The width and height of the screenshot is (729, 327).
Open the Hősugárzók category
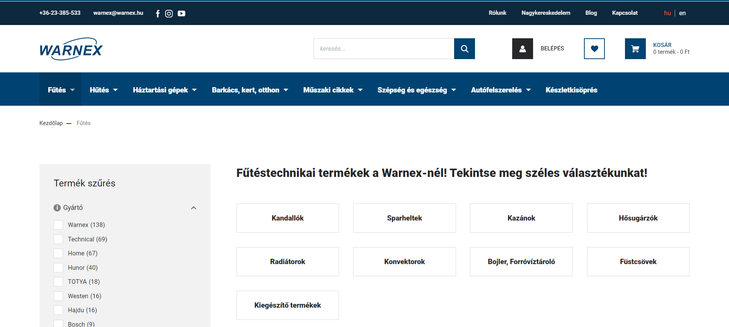point(638,218)
